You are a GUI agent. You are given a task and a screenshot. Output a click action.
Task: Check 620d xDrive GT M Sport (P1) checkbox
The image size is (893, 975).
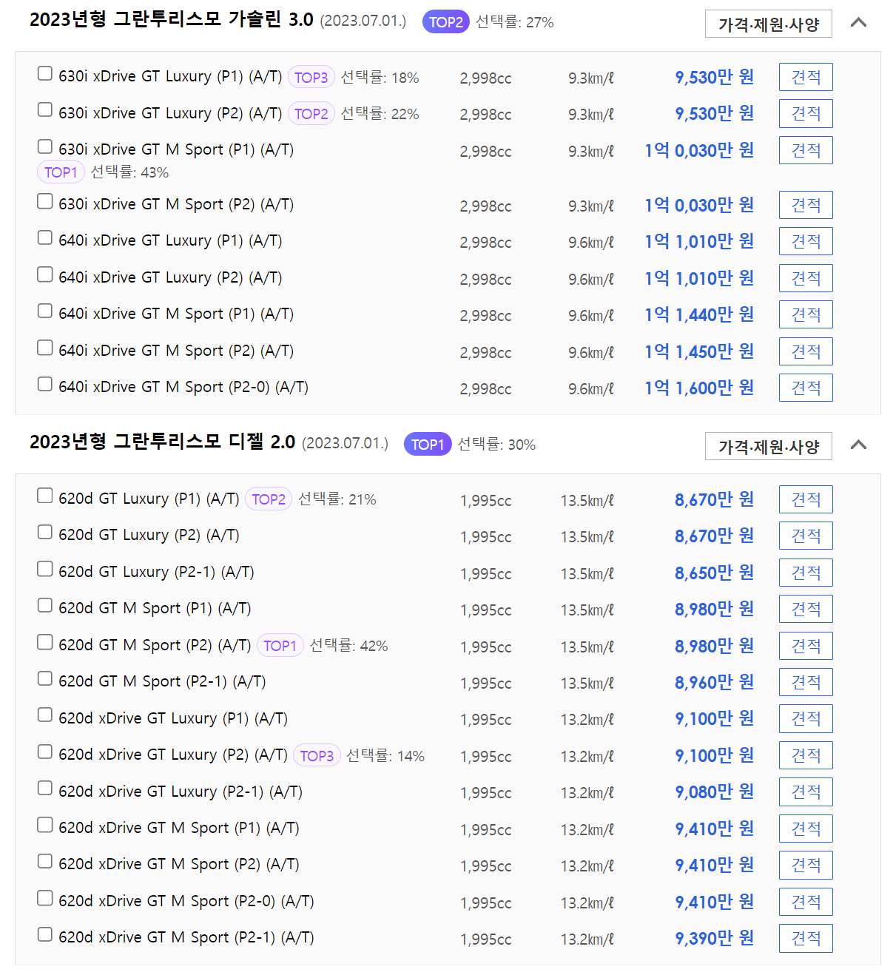[45, 824]
